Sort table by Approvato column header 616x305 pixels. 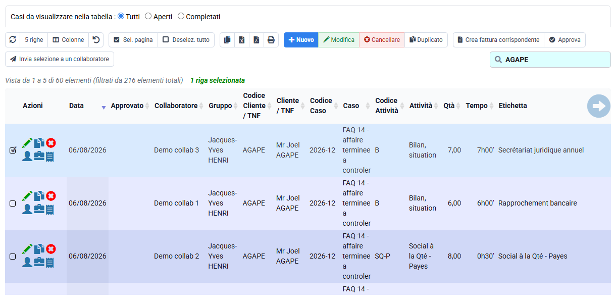click(x=130, y=106)
